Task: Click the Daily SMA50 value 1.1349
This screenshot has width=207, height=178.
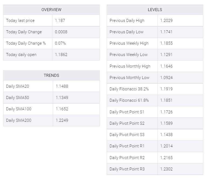Action: click(62, 98)
